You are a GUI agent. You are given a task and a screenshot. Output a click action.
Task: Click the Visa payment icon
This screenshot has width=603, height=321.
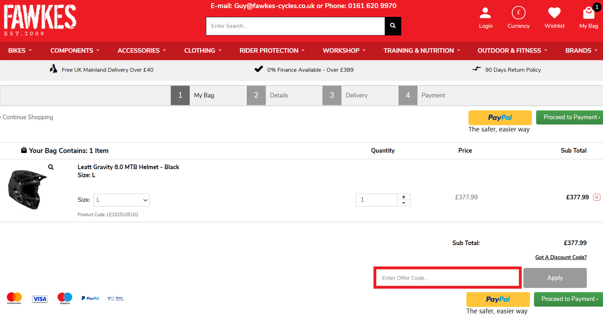[x=40, y=299]
